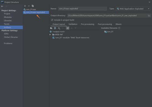The width and height of the screenshot is (152, 107).
Task: Add copy of element in layout toolbar
Action: tap(59, 28)
